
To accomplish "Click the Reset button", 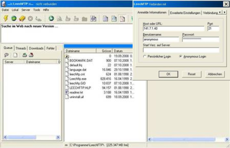I will pos(191,74).
